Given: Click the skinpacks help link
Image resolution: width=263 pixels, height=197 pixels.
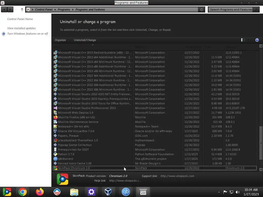Looking at the screenshot, I should point(125,181).
